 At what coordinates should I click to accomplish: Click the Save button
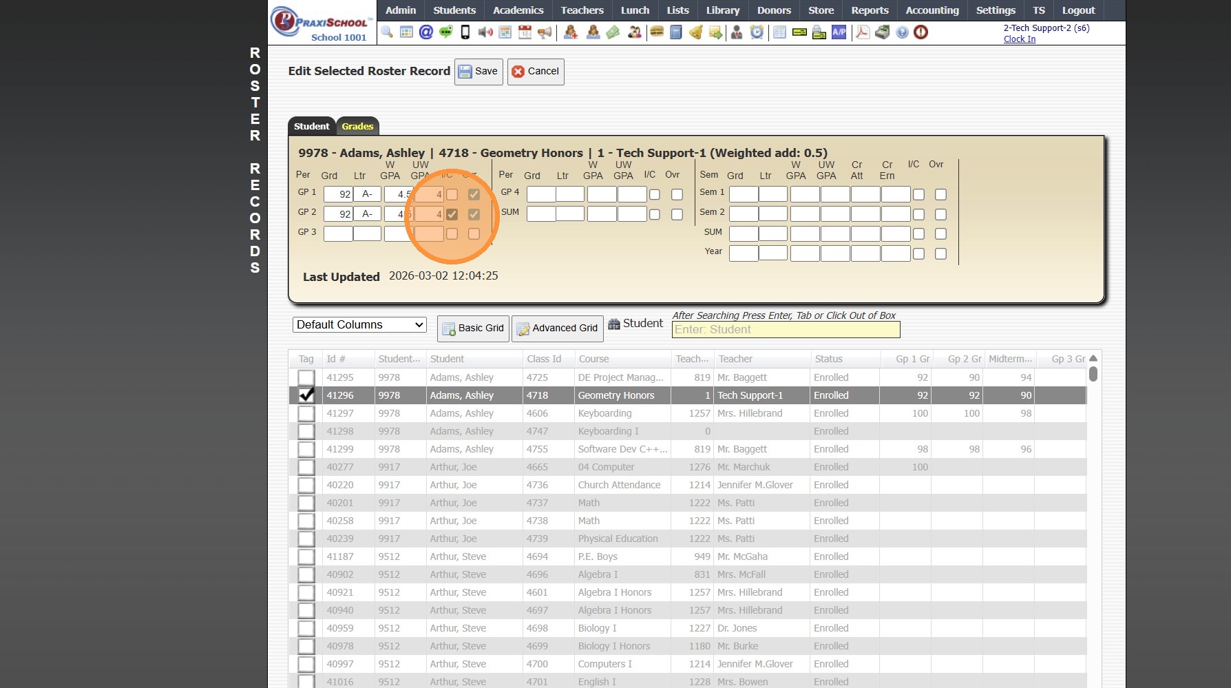point(478,72)
